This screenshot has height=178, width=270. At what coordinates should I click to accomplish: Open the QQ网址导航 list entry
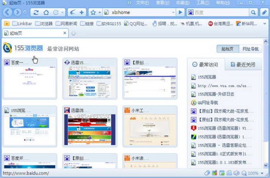[204, 103]
